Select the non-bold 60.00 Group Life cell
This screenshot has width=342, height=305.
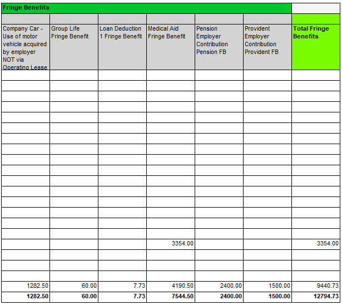(73, 286)
